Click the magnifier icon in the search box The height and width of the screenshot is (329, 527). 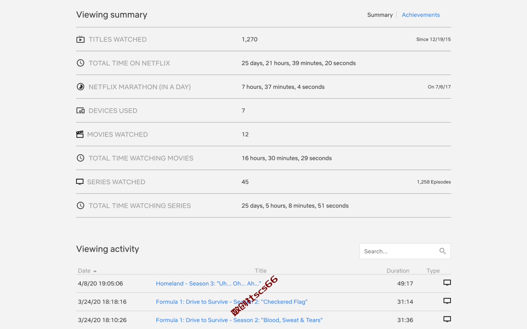click(x=443, y=251)
